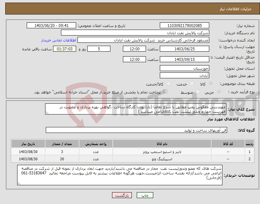
Task: Click the response deadline date 1403/06/25
Action: pyautogui.click(x=185, y=49)
